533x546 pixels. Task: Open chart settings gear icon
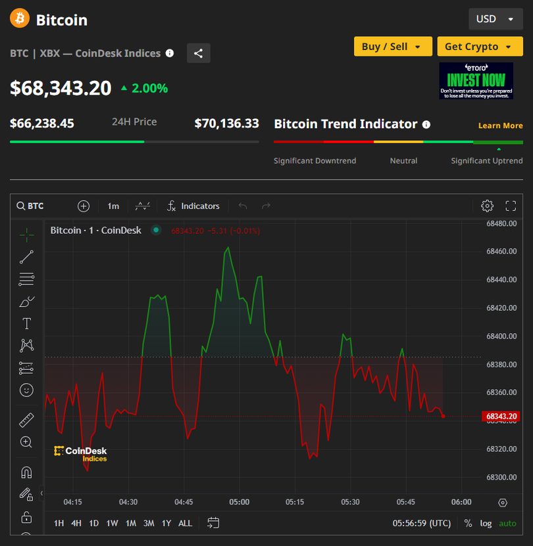pos(487,206)
